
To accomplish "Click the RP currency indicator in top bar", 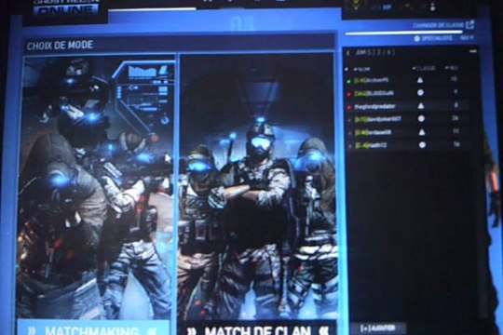I will (383, 7).
